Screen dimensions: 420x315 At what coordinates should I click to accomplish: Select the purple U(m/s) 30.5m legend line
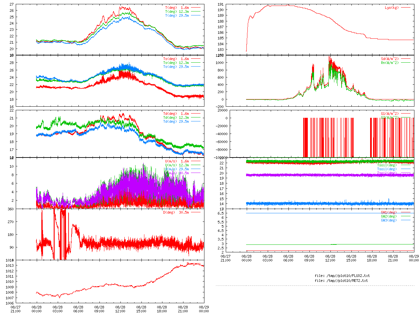coord(196,173)
